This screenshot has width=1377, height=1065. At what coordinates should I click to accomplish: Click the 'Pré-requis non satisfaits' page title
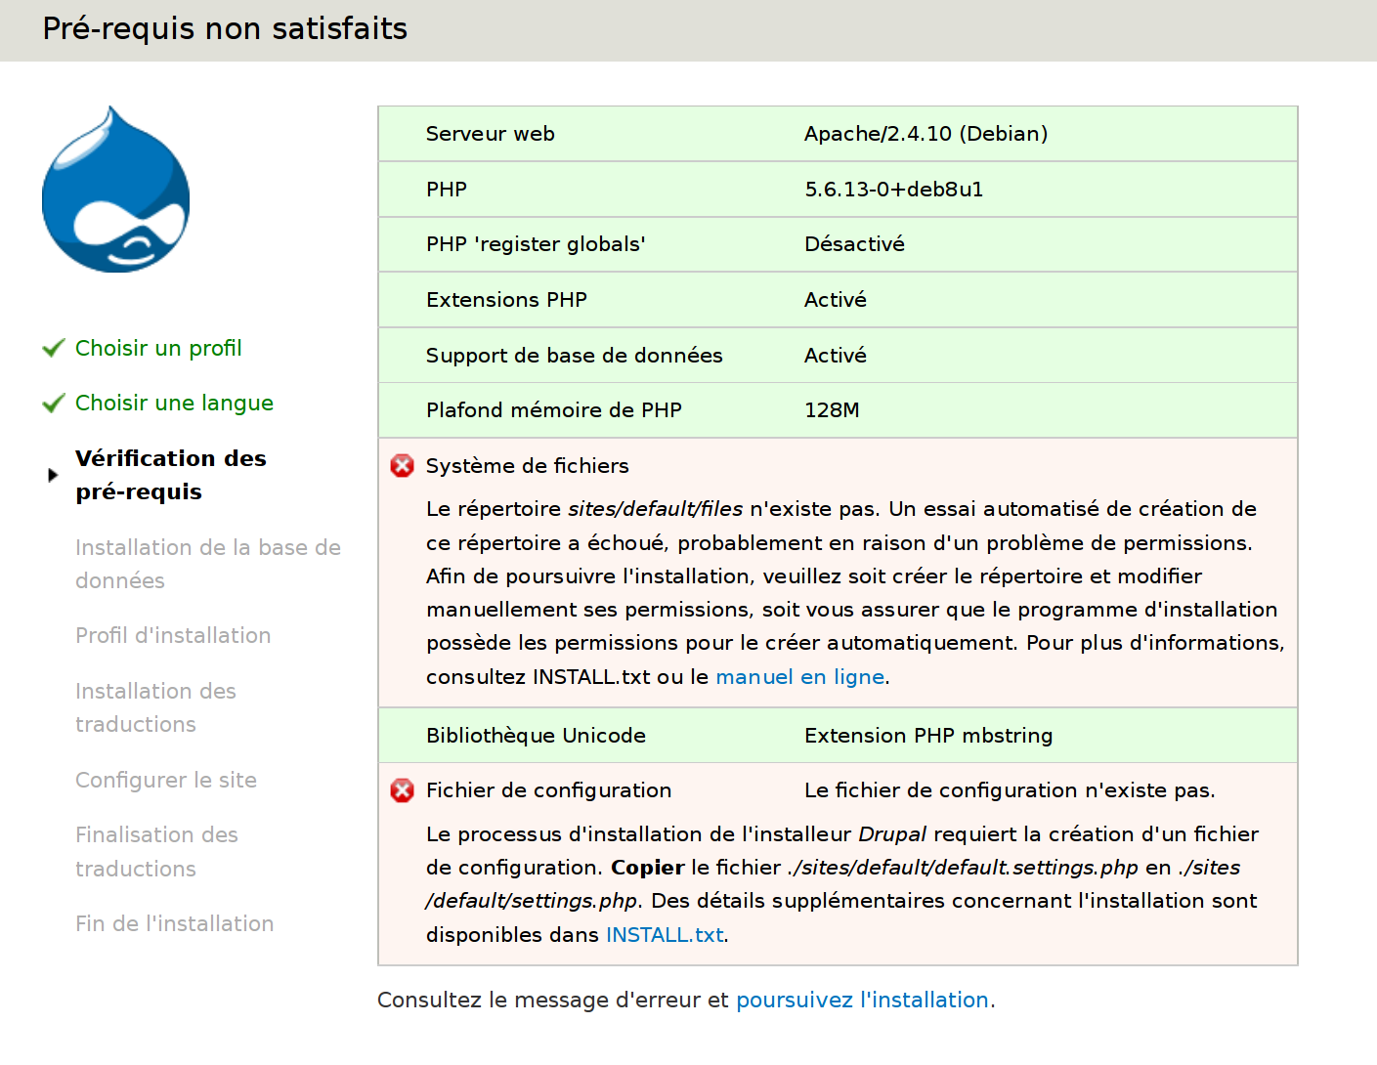[225, 29]
